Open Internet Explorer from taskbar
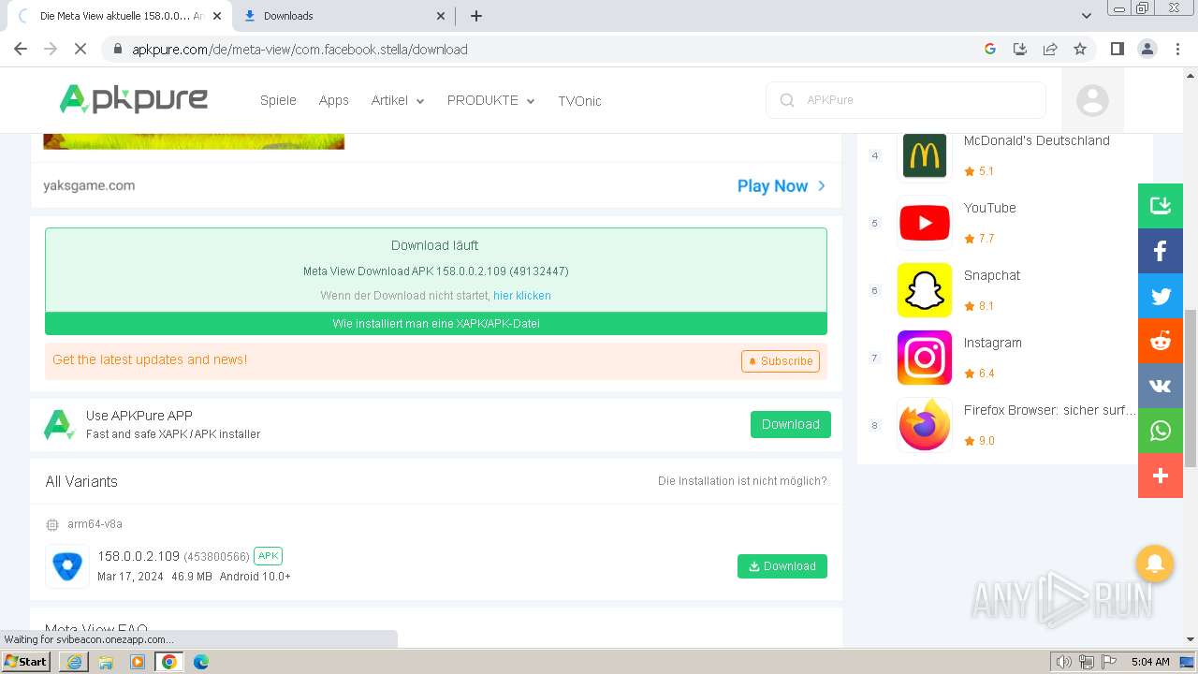Screen dimensions: 1198x674 75,662
